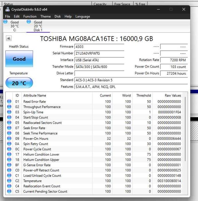
Task: Click the Capacity column header in background window
Action: tap(102, 4)
